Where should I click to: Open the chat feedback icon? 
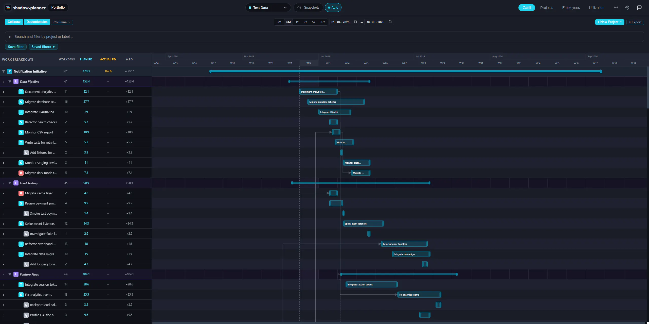pos(639,8)
